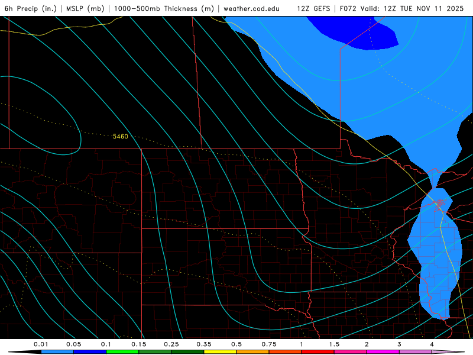Image resolution: width=473 pixels, height=355 pixels.
Task: Click the '0.25' scale value
Action: coord(171,344)
